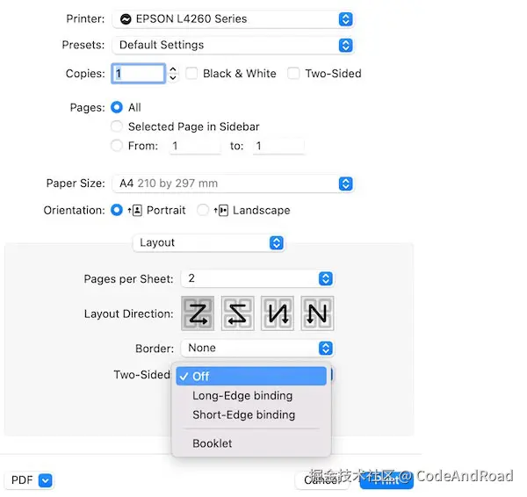Viewport: 527px width, 497px height.
Task: Click the Copies stepper arrows
Action: (173, 74)
